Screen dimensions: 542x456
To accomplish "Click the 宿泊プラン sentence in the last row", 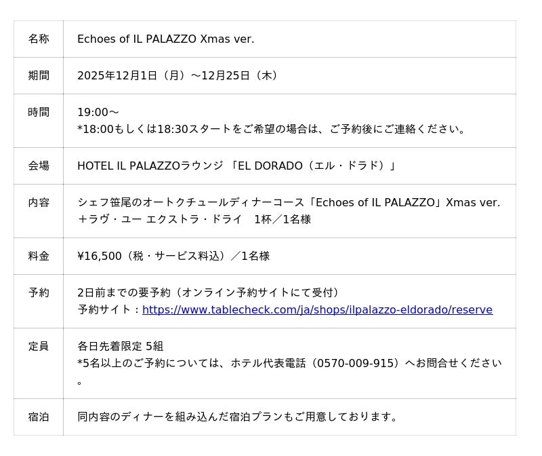I will tap(238, 417).
